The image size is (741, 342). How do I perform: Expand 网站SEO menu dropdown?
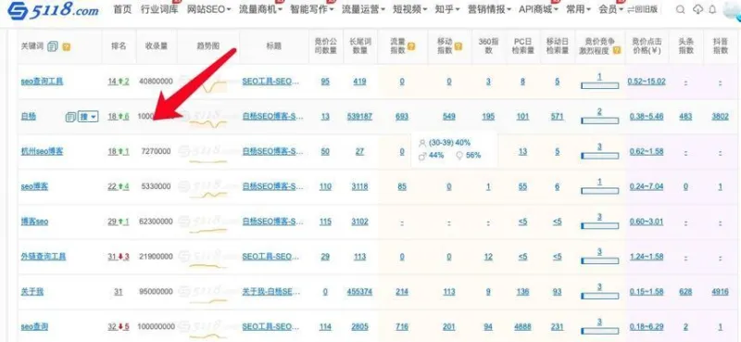pos(209,9)
